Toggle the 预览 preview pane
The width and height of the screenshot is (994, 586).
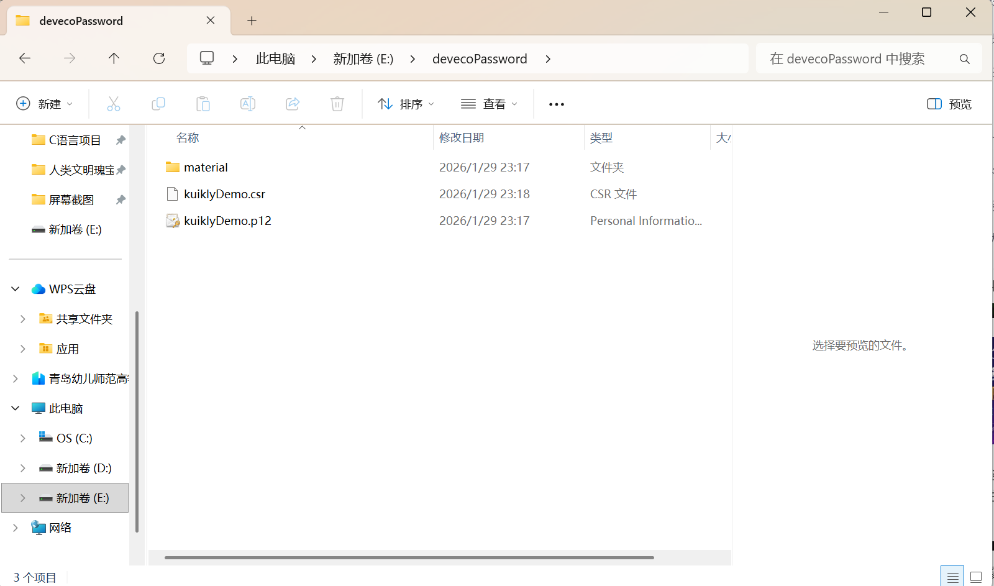949,104
